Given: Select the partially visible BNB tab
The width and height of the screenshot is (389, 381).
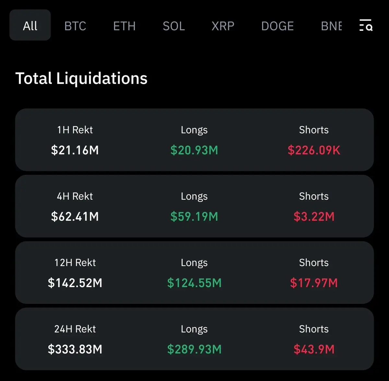Looking at the screenshot, I should pos(331,26).
